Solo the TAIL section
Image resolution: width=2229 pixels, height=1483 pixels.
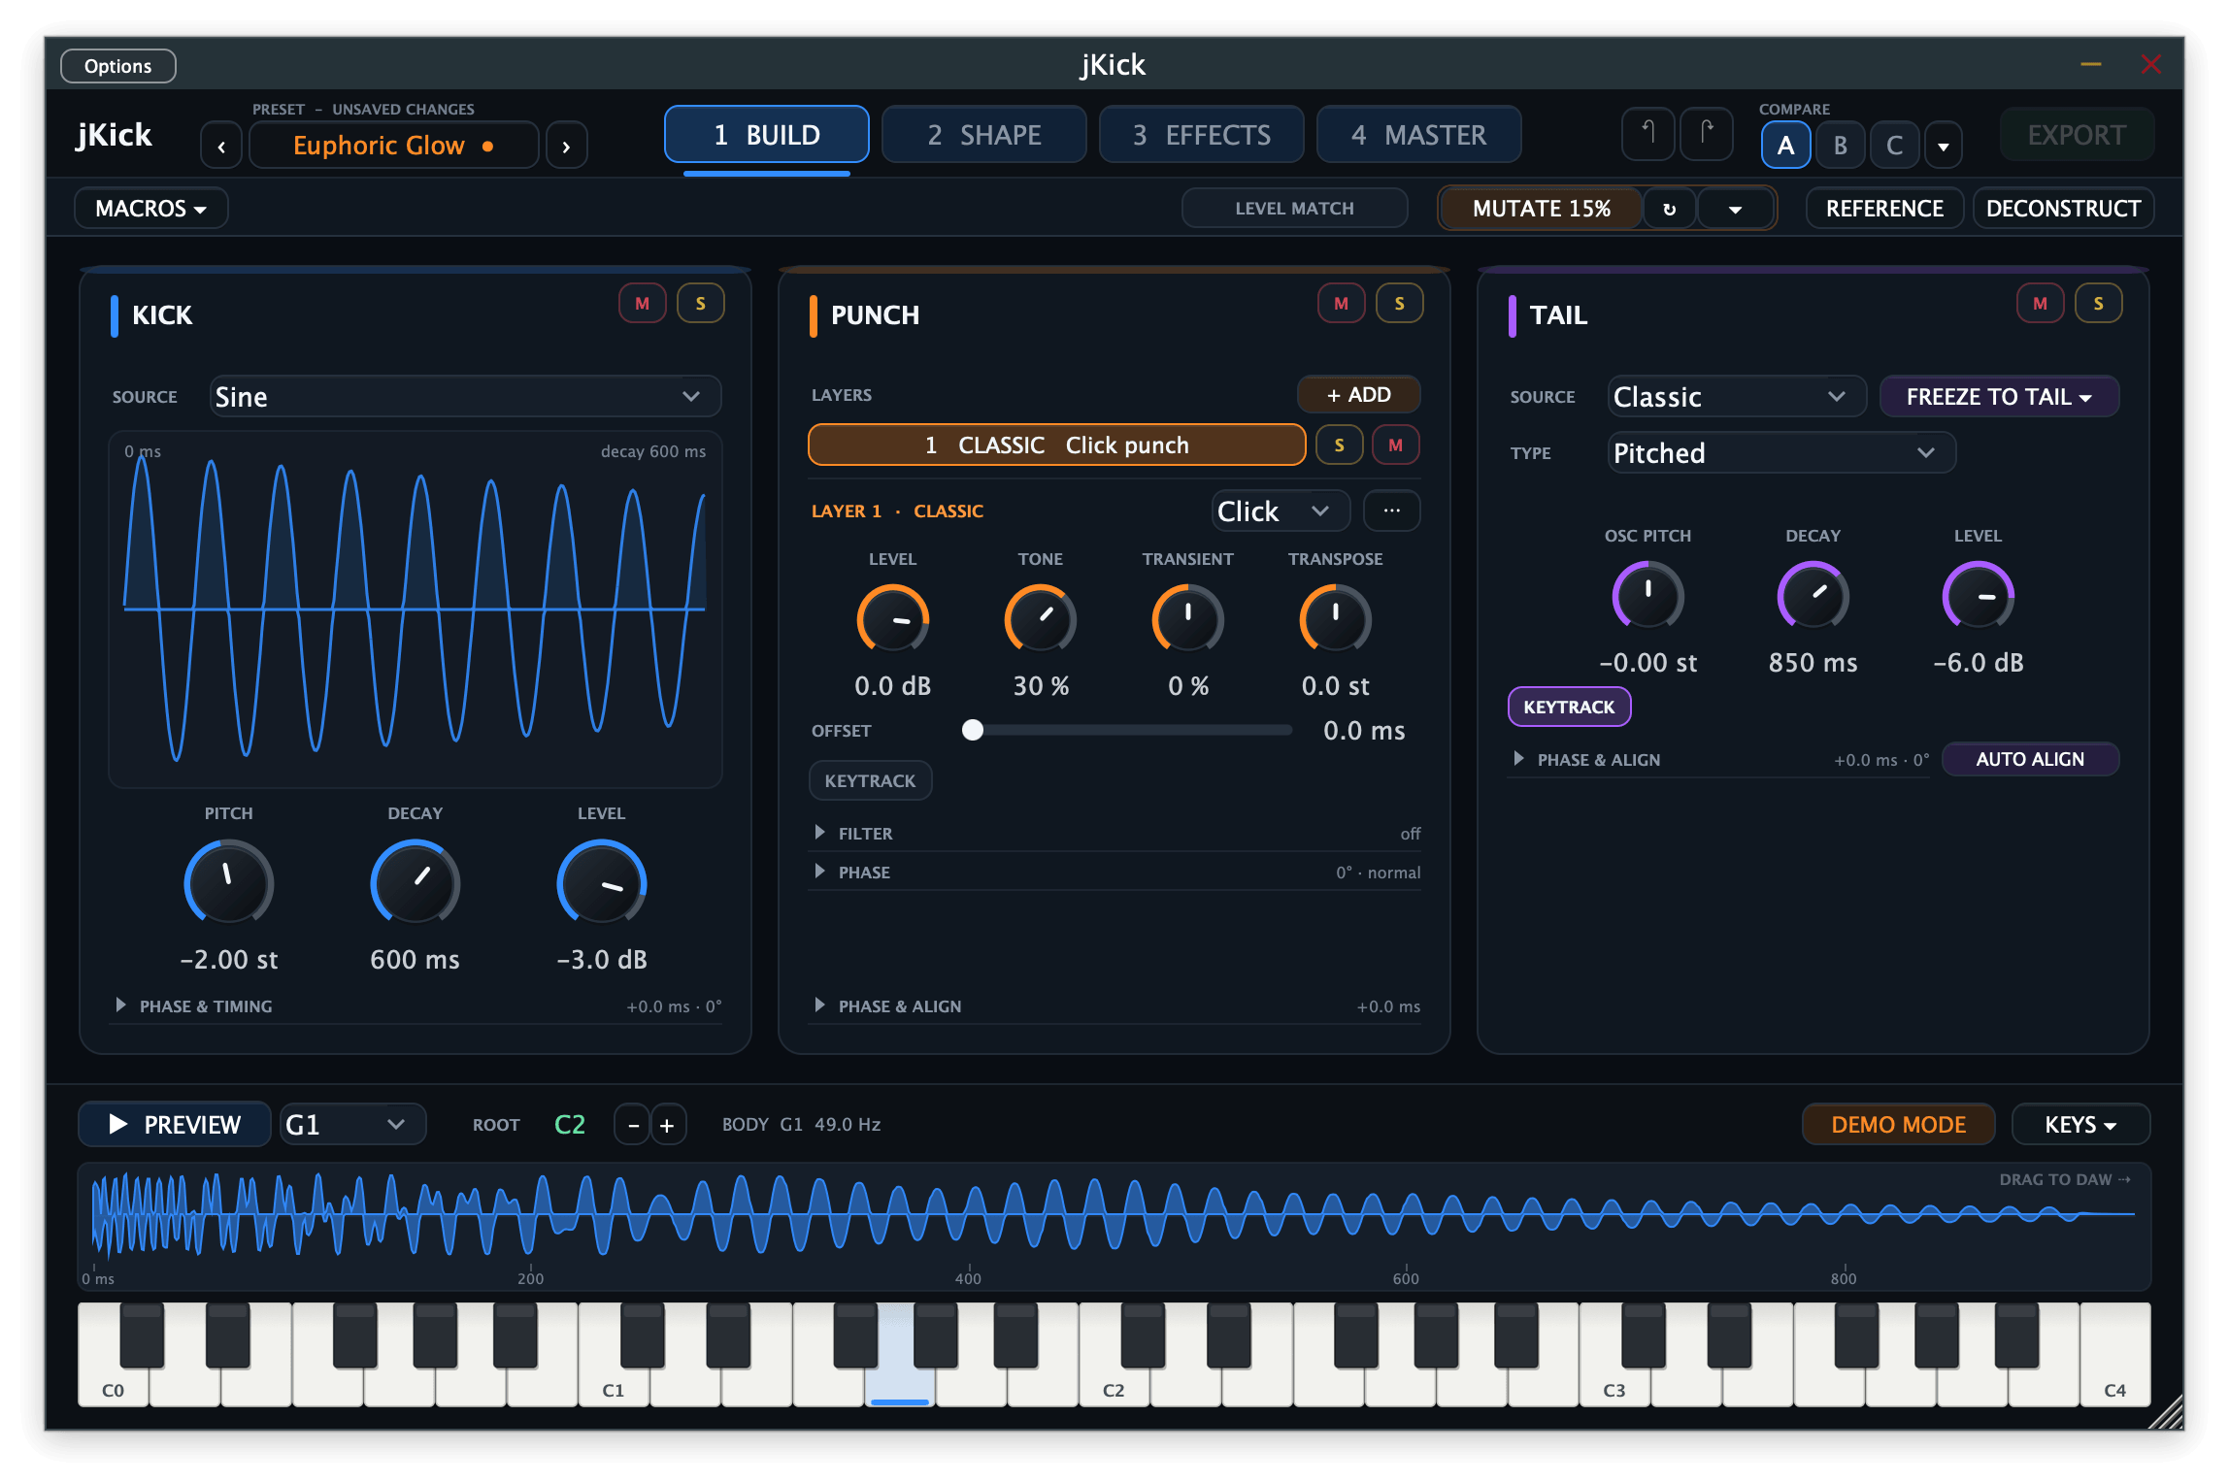(2099, 304)
